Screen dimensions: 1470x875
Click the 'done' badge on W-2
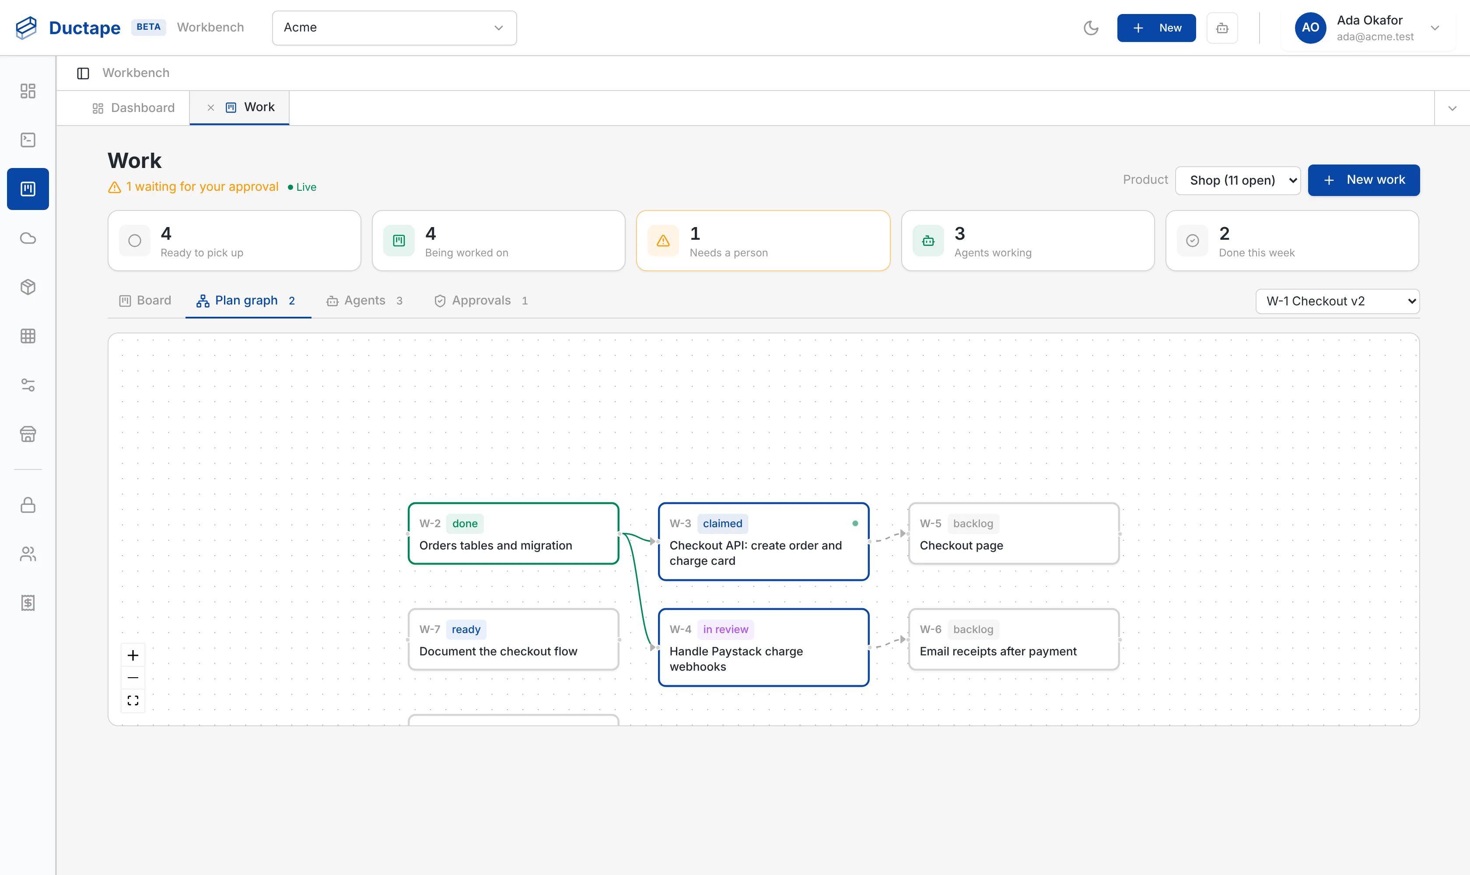click(x=465, y=524)
